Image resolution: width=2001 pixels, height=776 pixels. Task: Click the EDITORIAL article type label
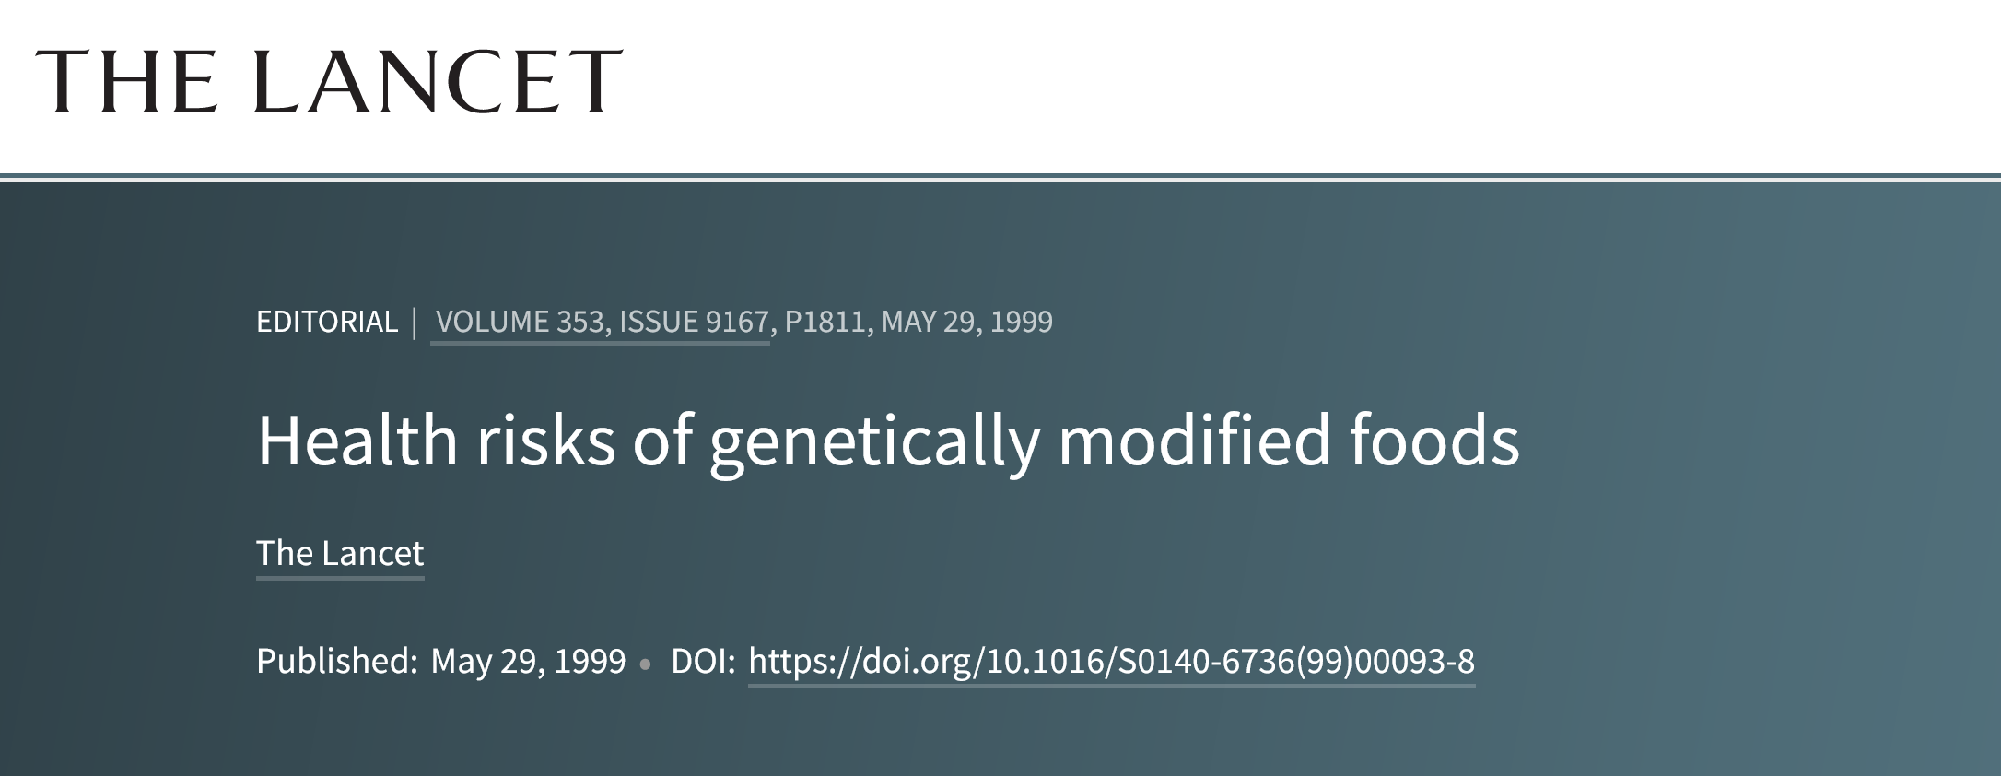[327, 322]
